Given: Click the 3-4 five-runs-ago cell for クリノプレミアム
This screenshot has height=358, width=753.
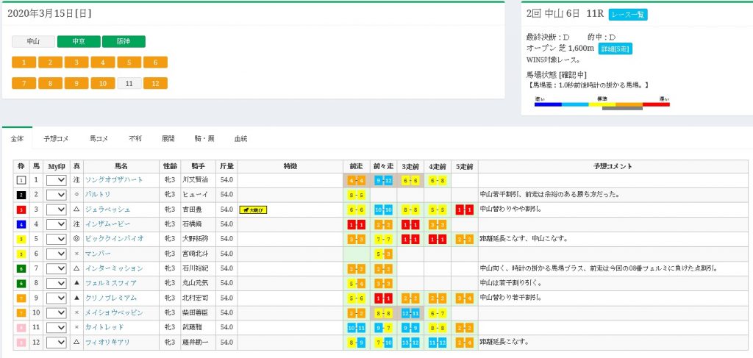Looking at the screenshot, I should point(465,298).
